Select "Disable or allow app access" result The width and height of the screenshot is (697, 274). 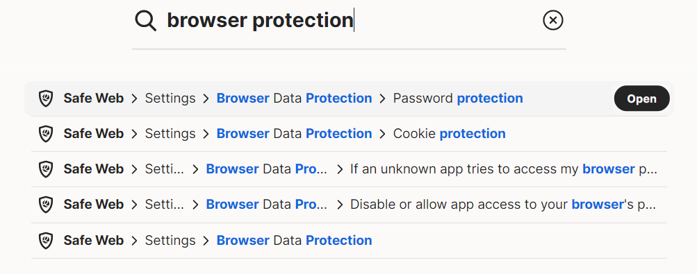pos(349,205)
